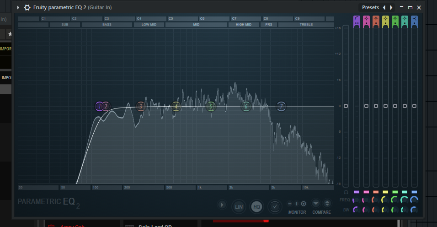Select band node 5 on the EQ curve
Viewport: 437px width, 227px height.
211,107
